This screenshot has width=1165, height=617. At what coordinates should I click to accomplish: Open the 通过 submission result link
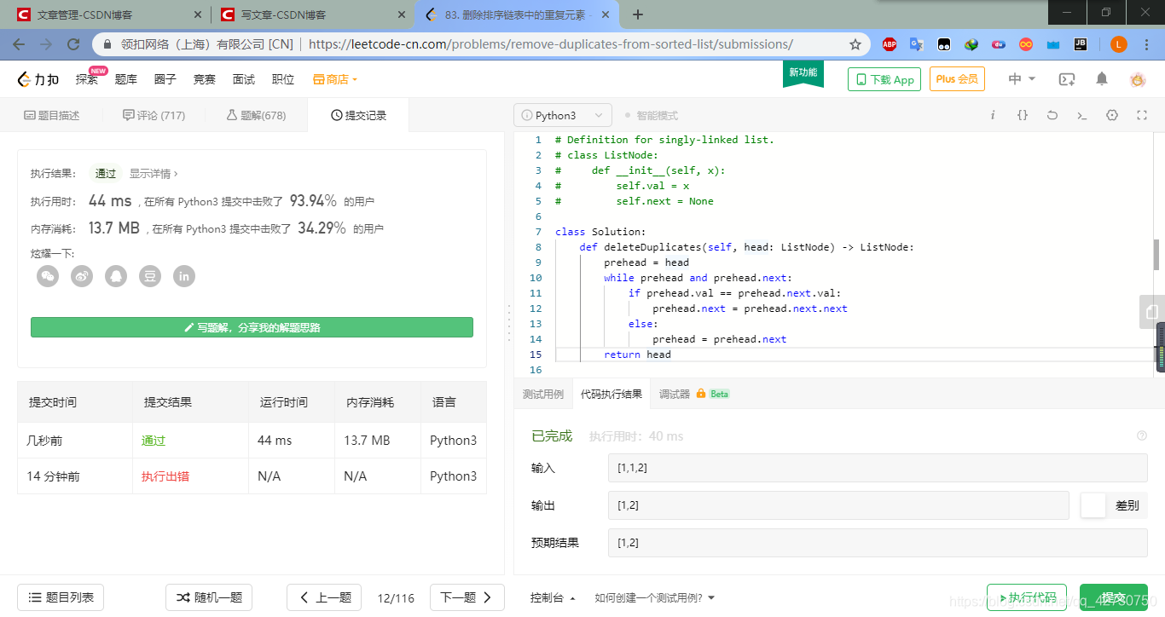[154, 441]
